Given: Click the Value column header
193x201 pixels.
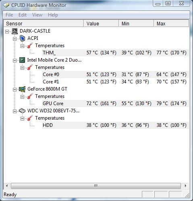Looking at the screenshot, I should [x=101, y=23].
